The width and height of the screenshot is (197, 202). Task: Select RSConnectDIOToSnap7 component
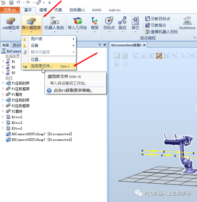coord(39,134)
